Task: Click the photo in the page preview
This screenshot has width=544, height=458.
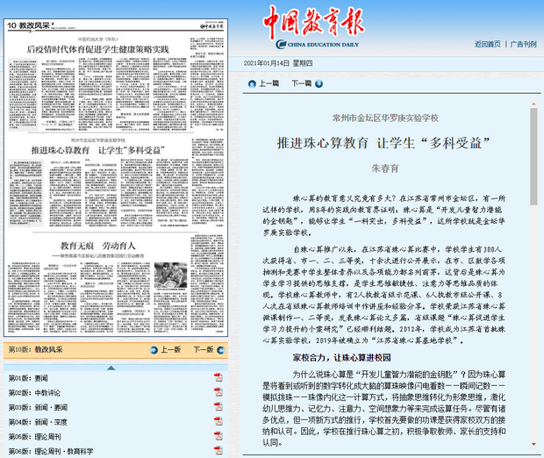Action: (x=171, y=276)
